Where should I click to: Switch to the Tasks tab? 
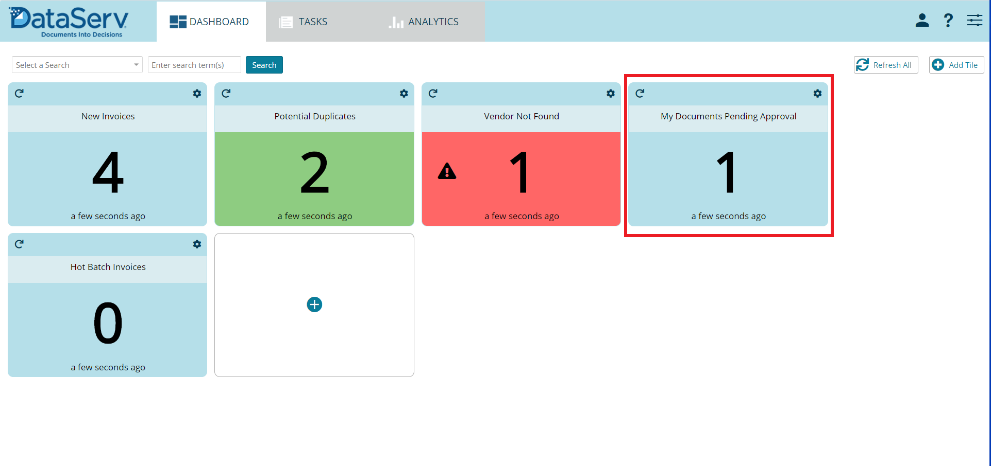tap(304, 22)
